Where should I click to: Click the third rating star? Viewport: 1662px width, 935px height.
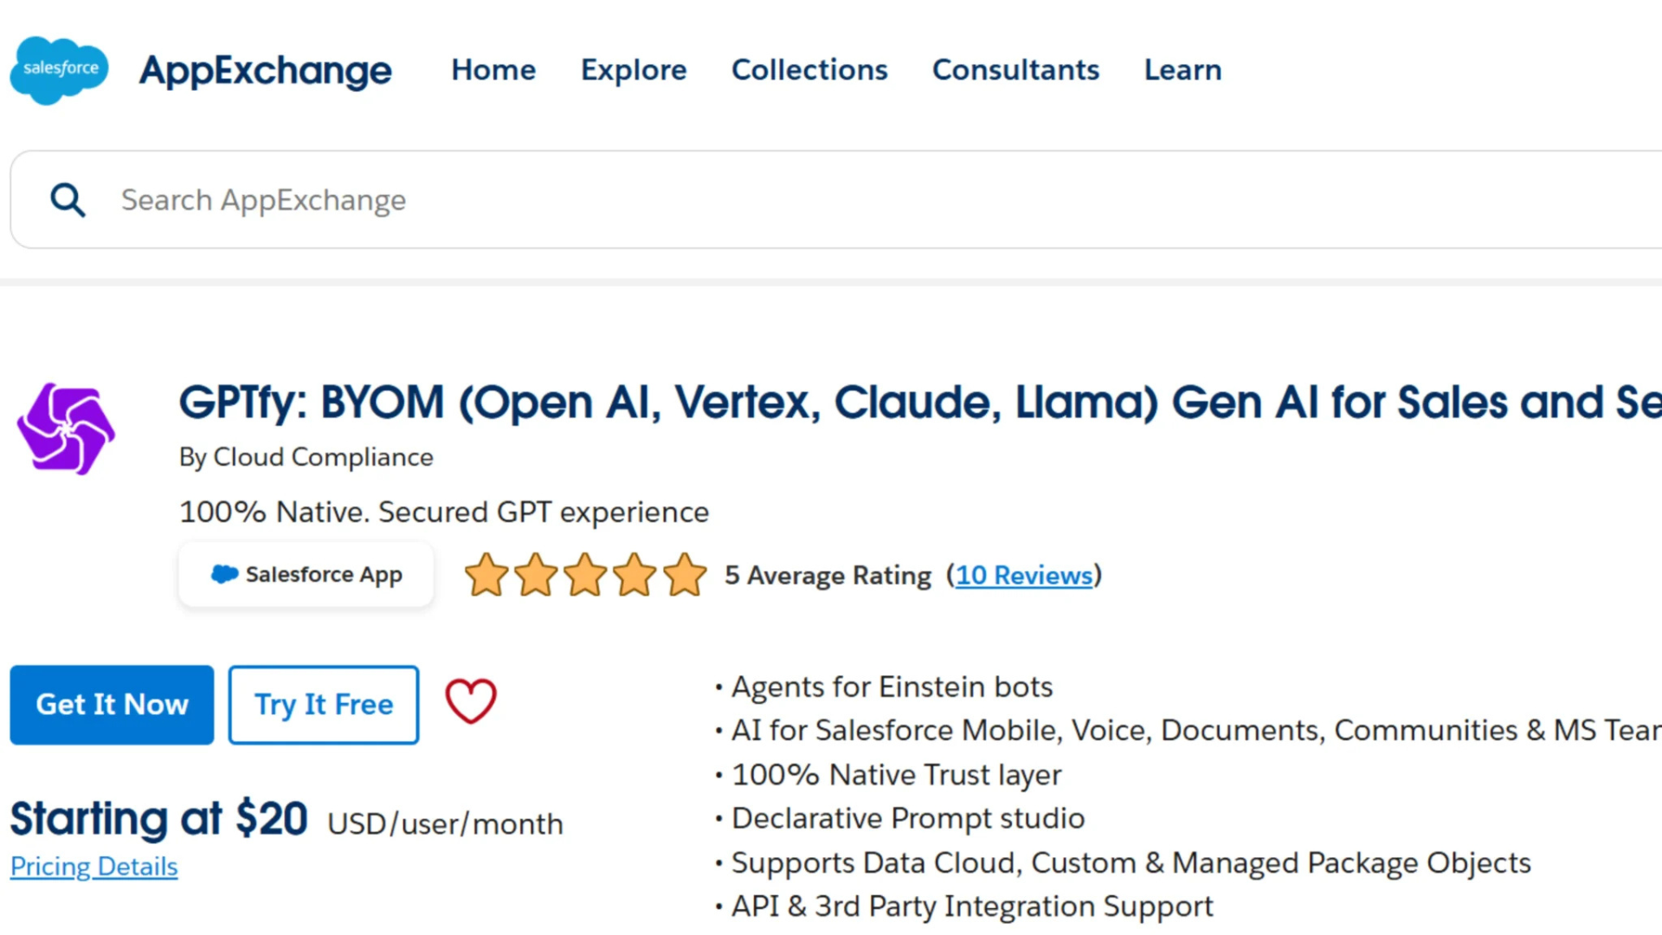coord(585,576)
